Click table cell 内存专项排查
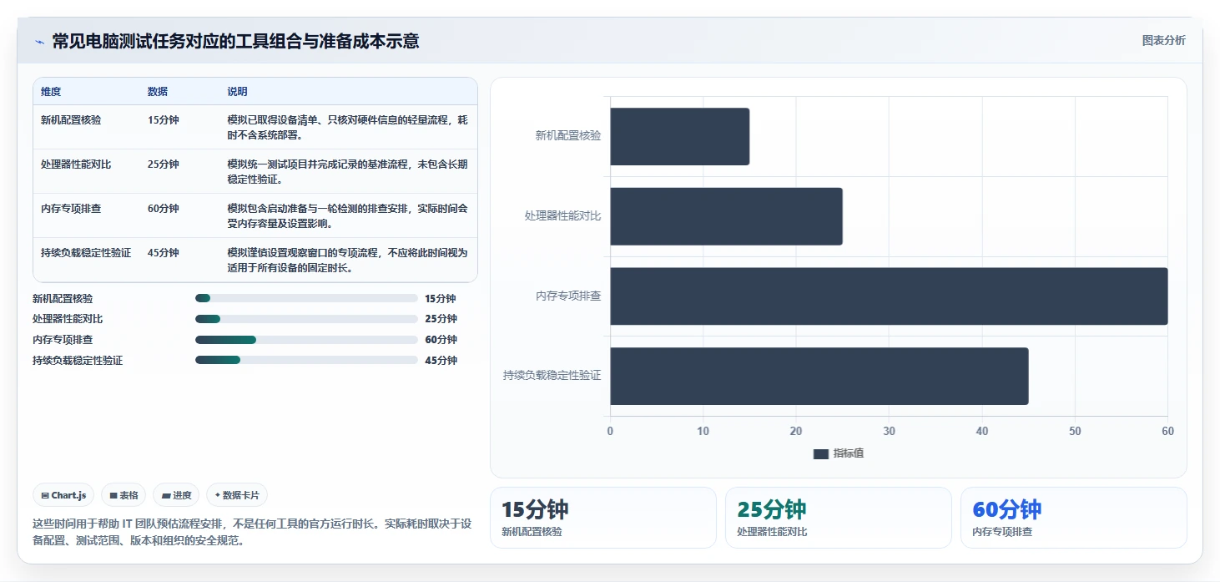 pos(71,209)
